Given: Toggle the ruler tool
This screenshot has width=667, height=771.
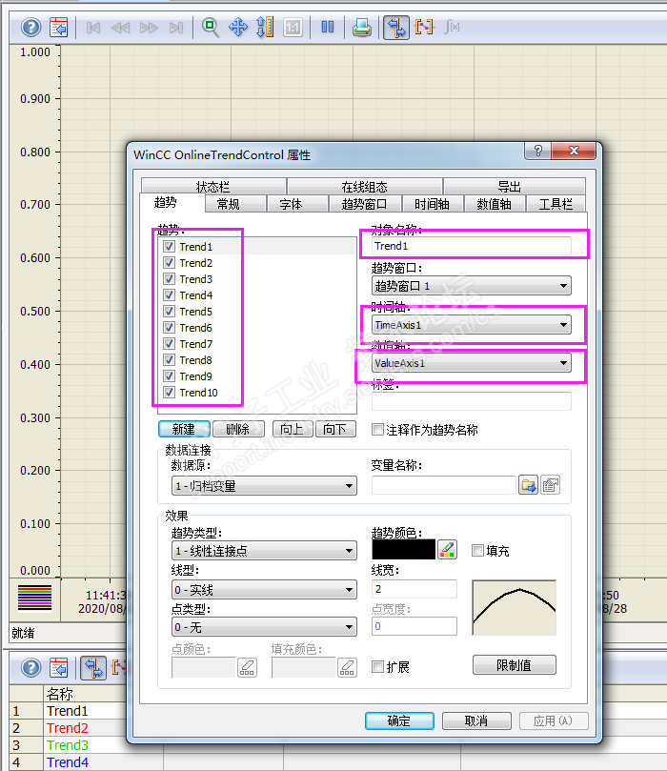Looking at the screenshot, I should [396, 27].
